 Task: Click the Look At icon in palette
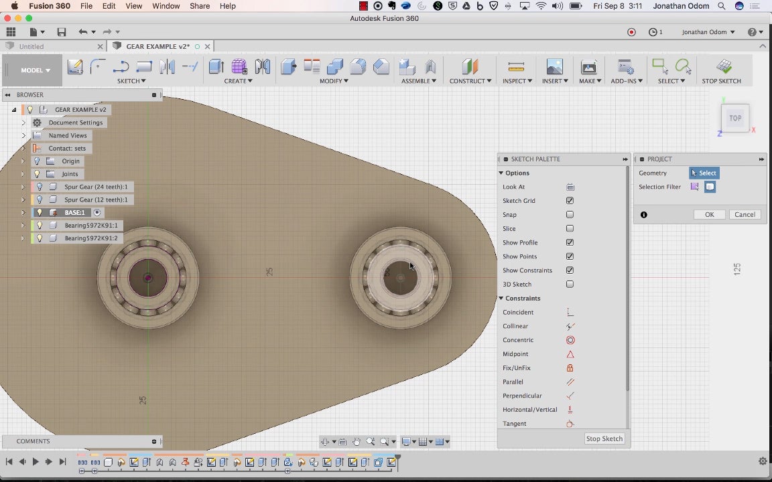(570, 187)
